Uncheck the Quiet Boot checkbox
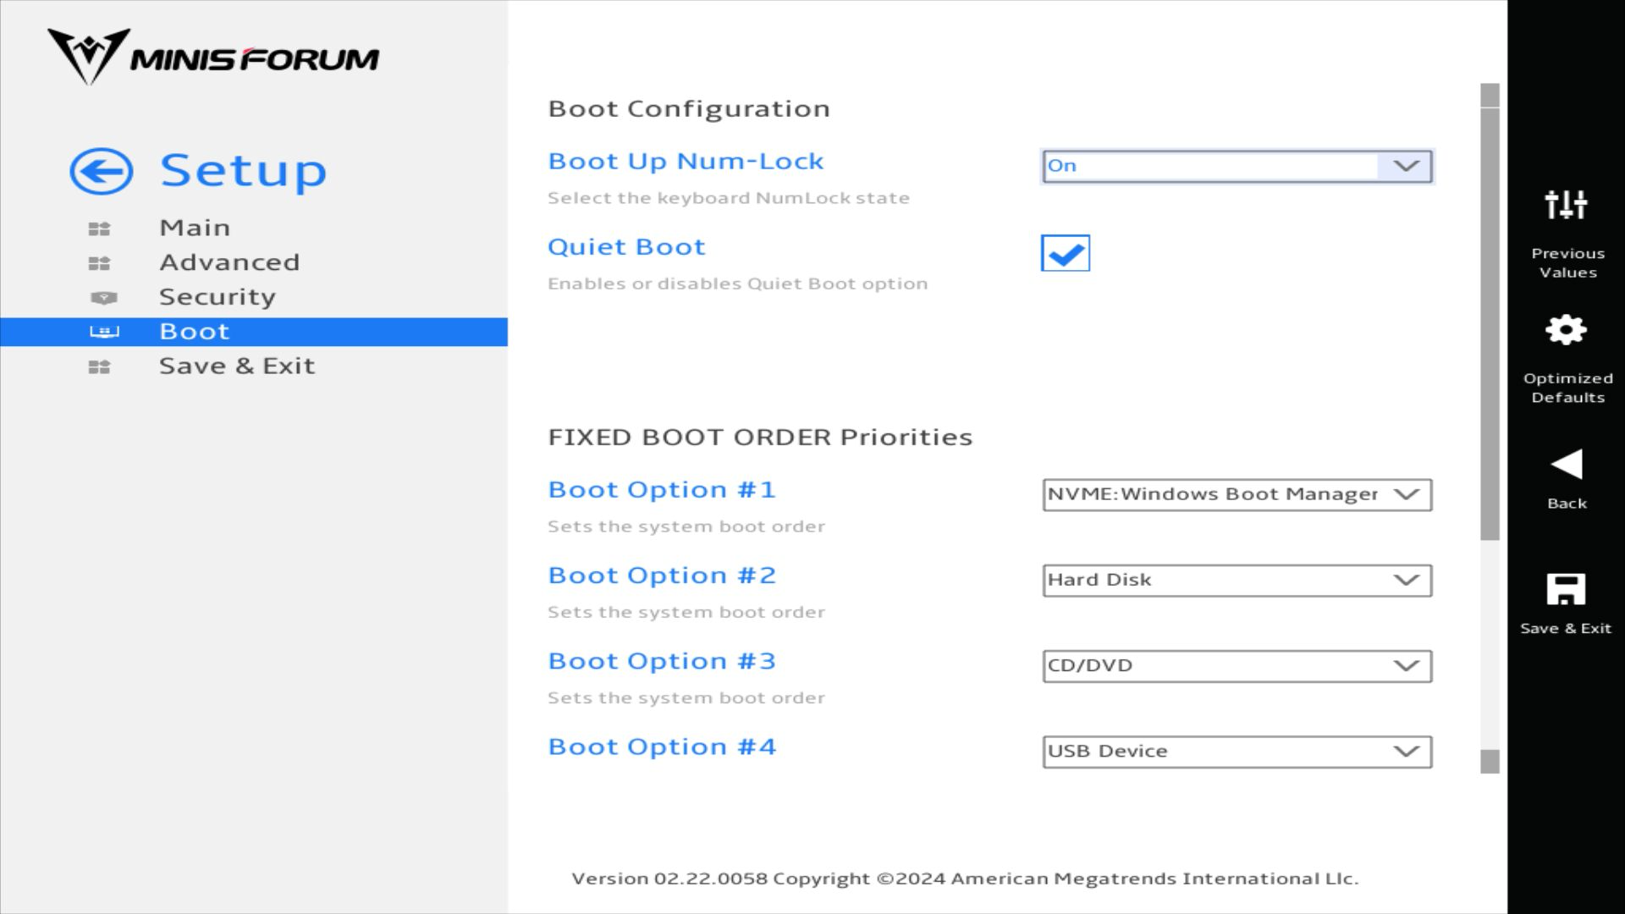1625x914 pixels. coord(1065,253)
